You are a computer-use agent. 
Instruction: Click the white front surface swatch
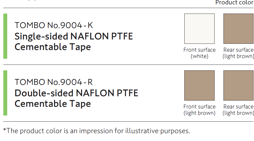[x=199, y=29]
